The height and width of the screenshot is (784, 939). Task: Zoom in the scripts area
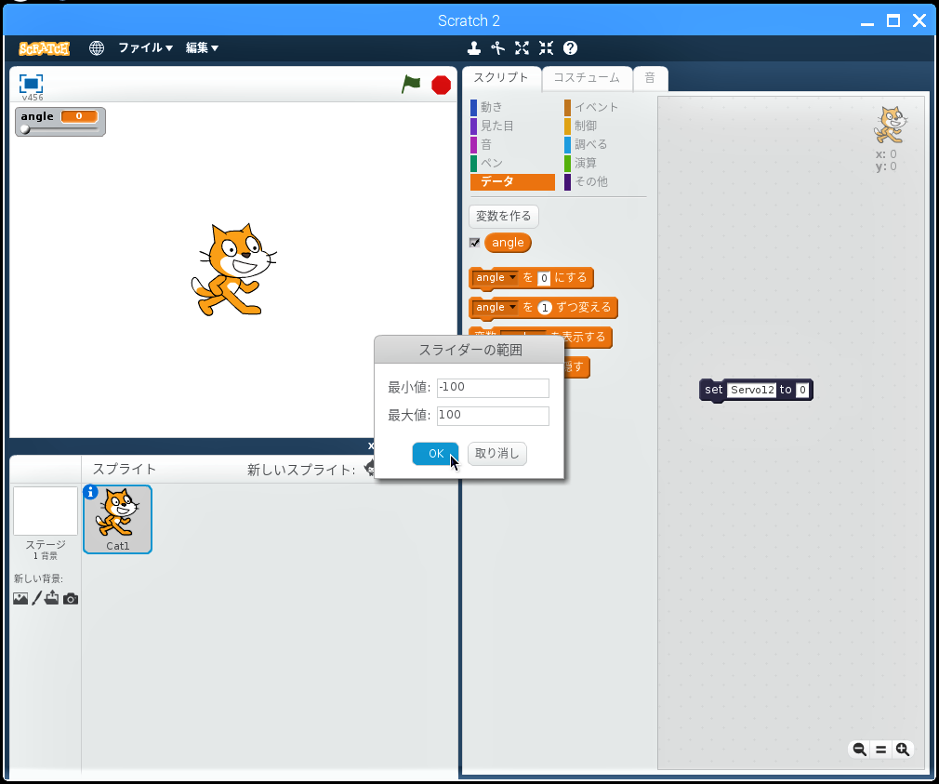(903, 750)
